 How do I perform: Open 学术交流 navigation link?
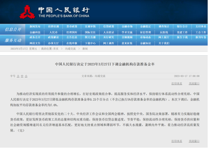pyautogui.click(x=127, y=32)
